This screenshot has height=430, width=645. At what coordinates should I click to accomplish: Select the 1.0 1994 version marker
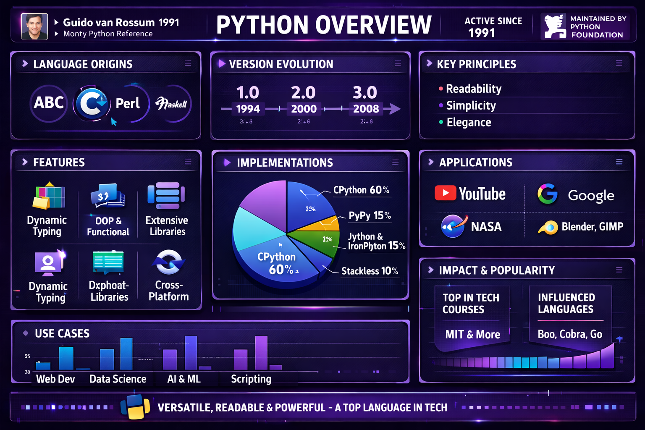248,100
